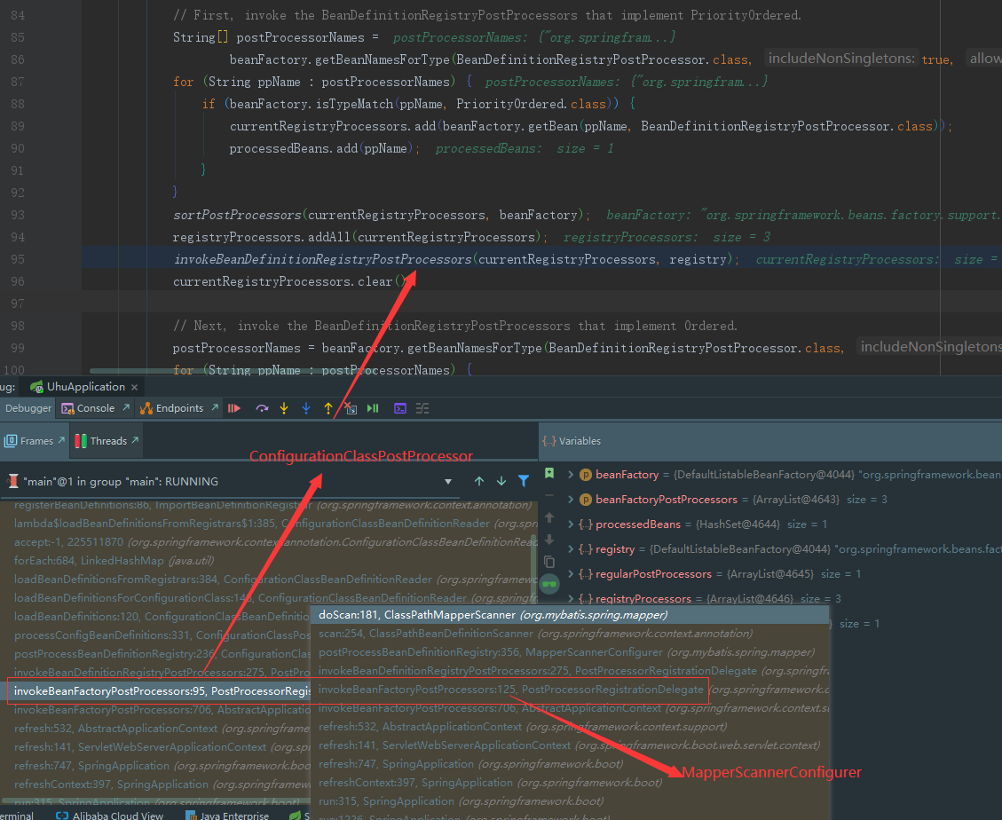Select next frame with down arrow

coord(501,481)
